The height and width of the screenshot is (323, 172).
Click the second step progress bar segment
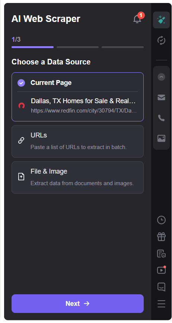click(77, 47)
